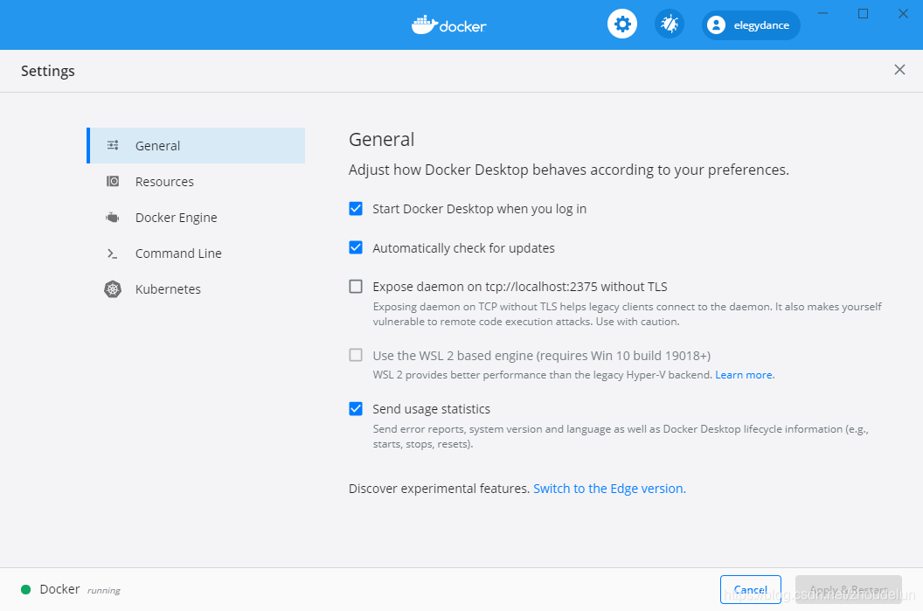The image size is (923, 611).
Task: Enable expose daemon on tcp without TLS
Action: [356, 286]
